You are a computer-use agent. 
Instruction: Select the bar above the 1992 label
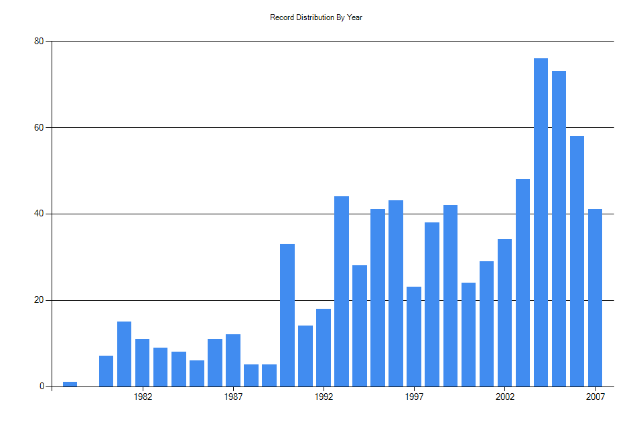[324, 348]
